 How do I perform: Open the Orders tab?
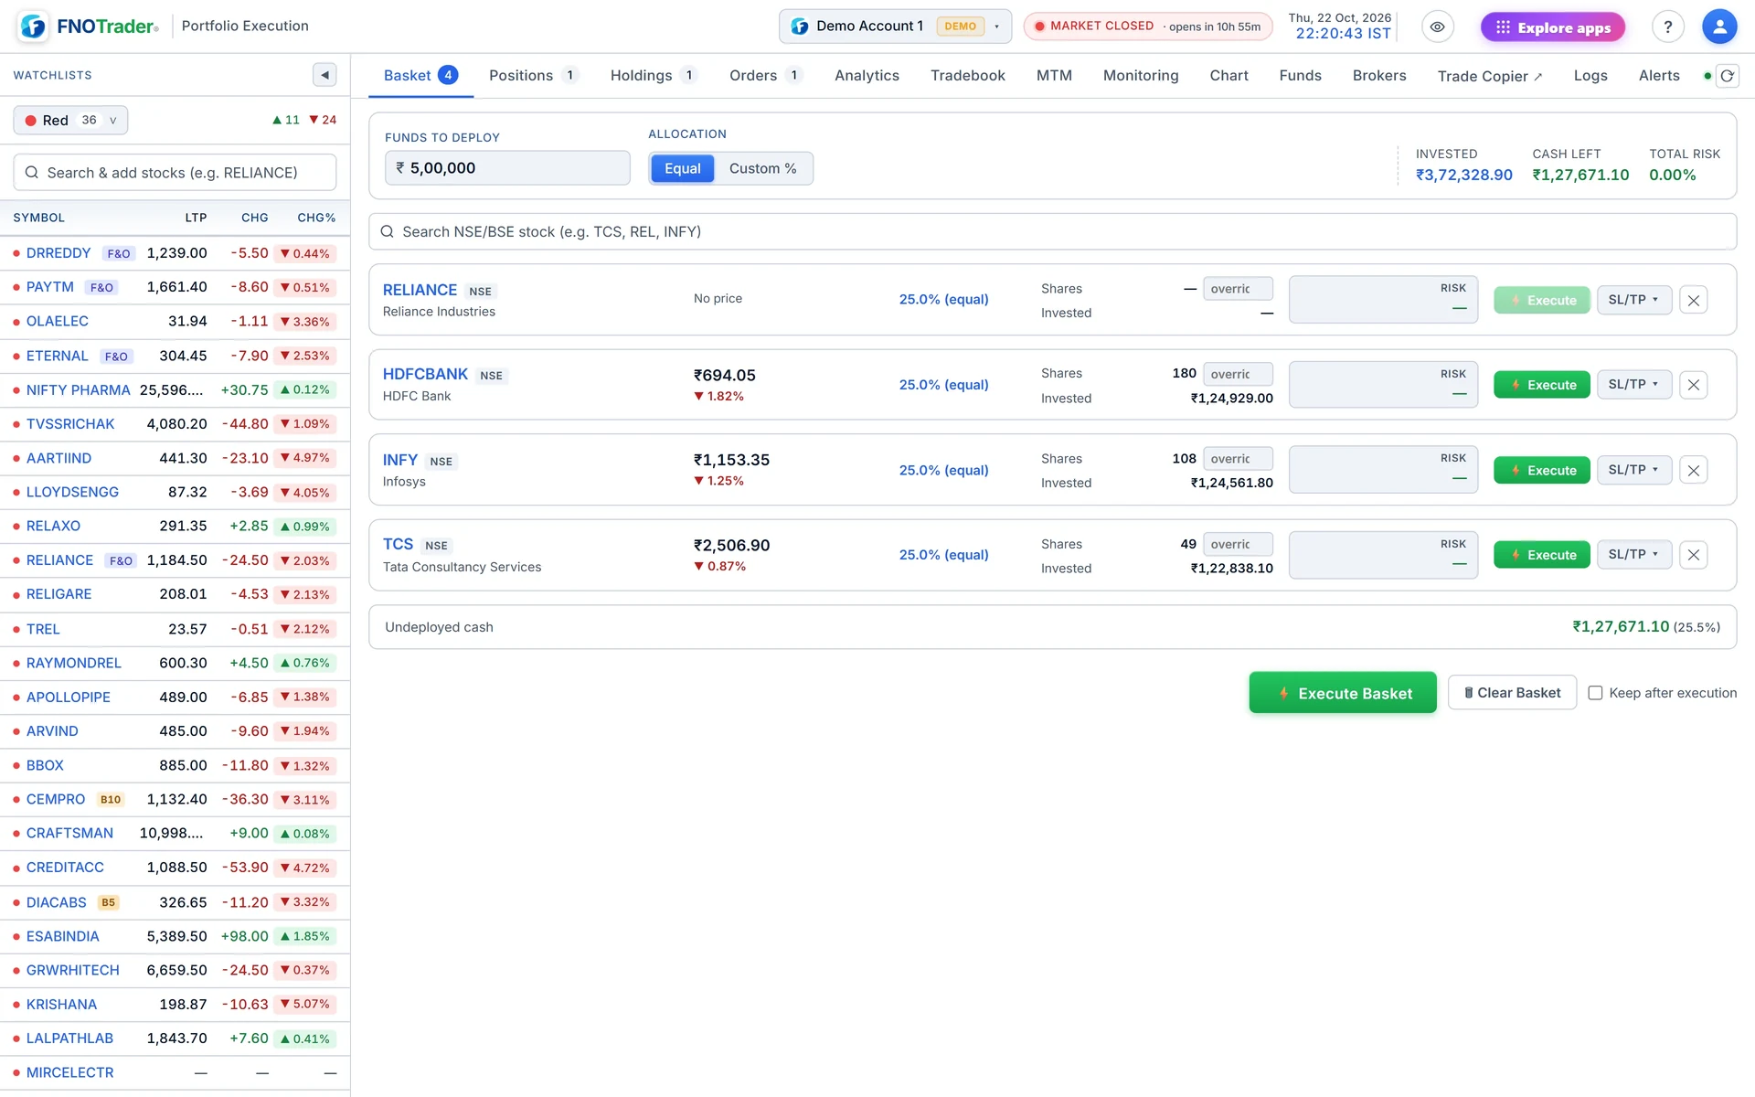coord(765,76)
